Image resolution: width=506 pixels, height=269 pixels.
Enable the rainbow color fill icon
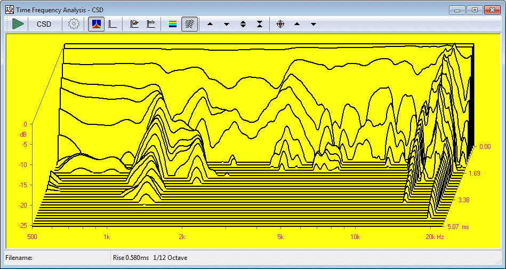coord(173,24)
